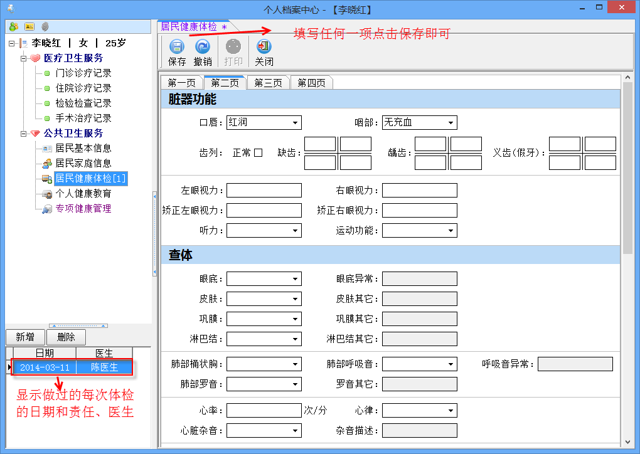
Task: Open the 口唇 dropdown showing 红润
Action: pos(295,122)
